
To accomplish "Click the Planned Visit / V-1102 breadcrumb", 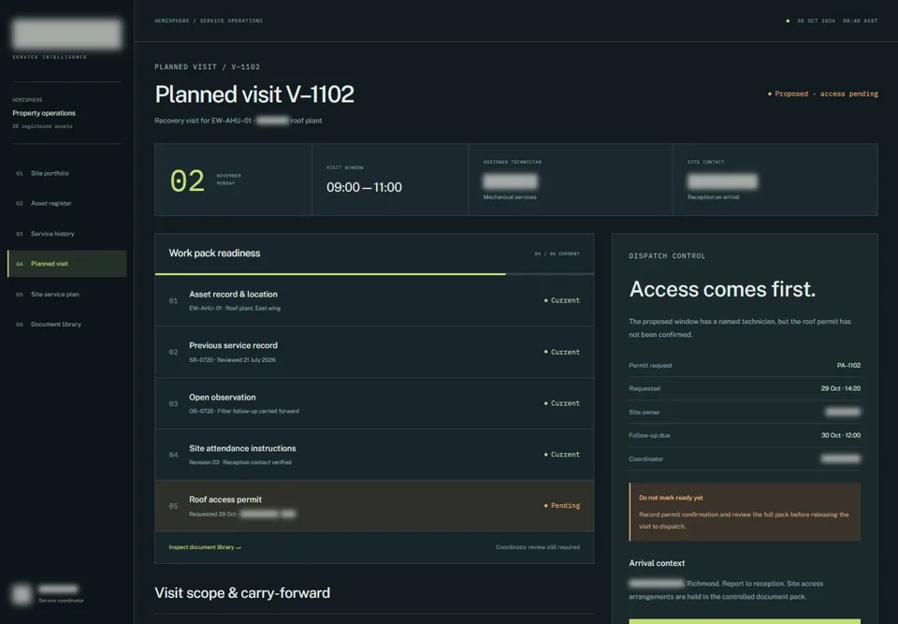I will 208,67.
